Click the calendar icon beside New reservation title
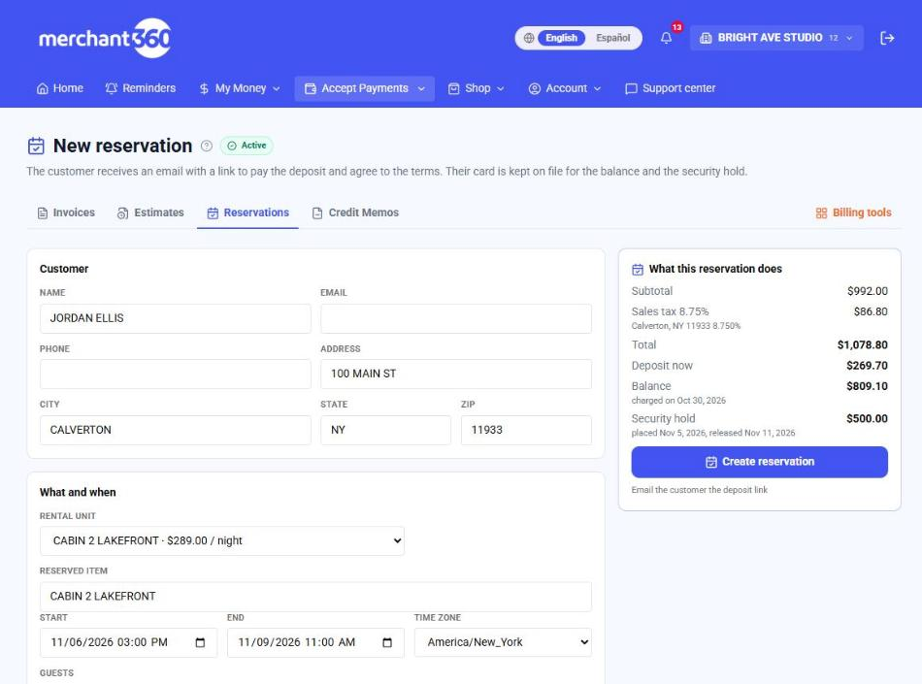This screenshot has width=922, height=684. (x=36, y=146)
